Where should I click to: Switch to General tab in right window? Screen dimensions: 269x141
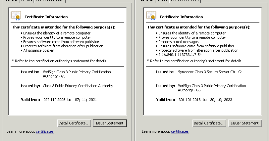pos(146,1)
